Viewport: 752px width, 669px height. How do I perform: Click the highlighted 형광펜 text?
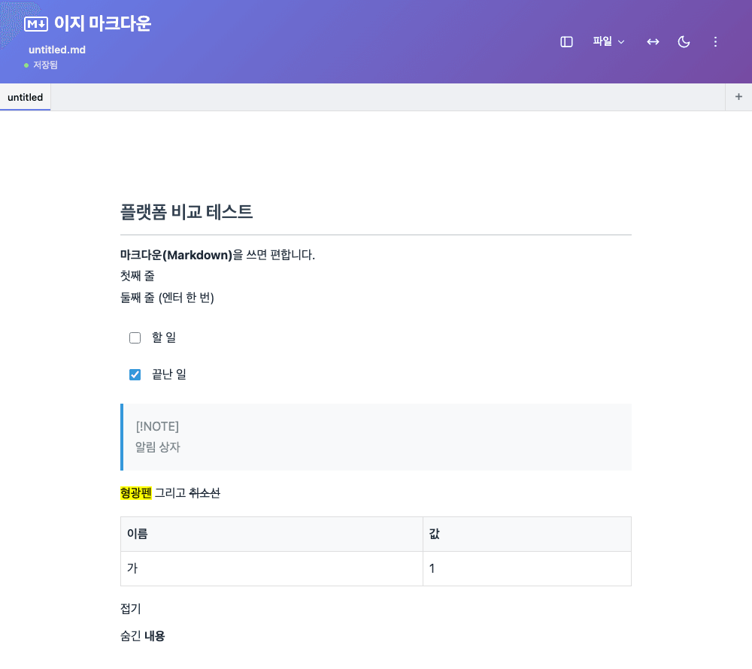135,492
